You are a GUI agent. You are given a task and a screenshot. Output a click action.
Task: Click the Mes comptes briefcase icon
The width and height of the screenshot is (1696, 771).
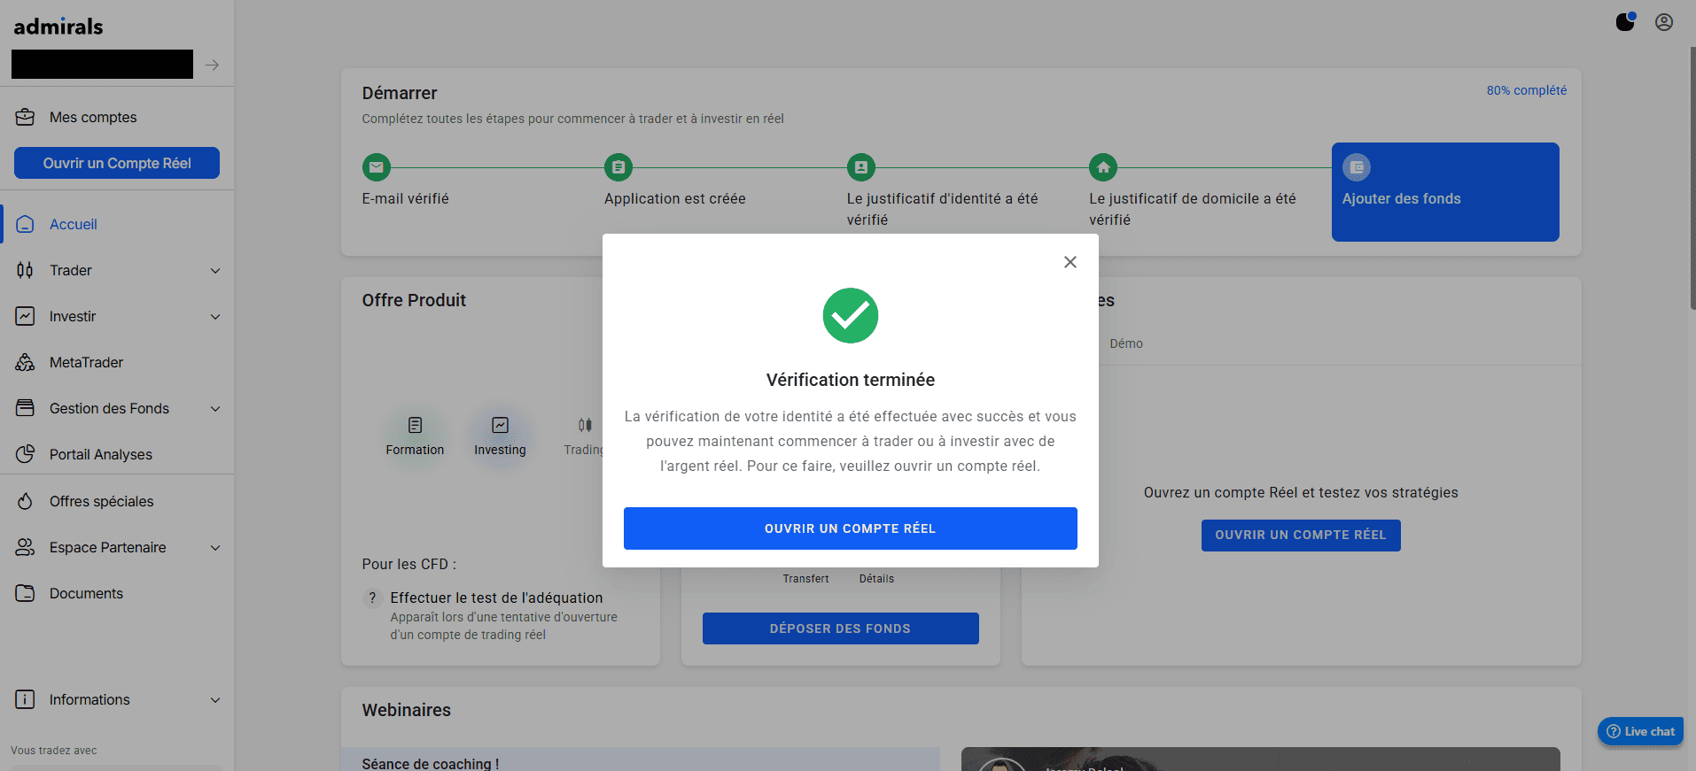click(25, 117)
